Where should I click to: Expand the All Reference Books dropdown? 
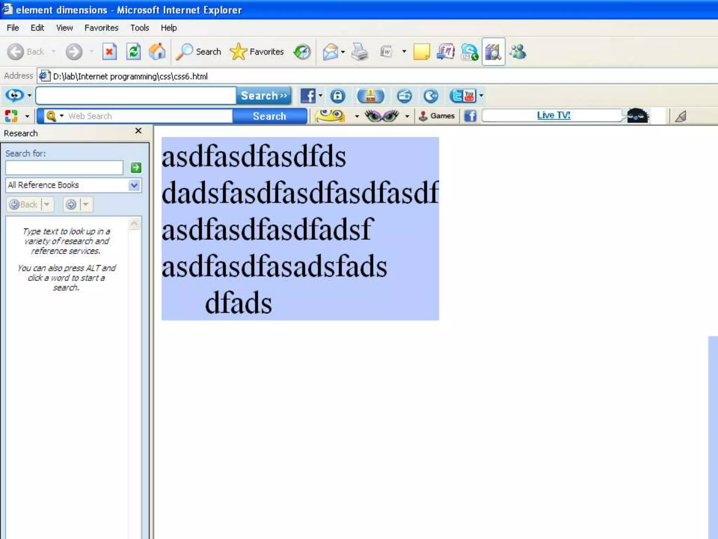point(134,185)
